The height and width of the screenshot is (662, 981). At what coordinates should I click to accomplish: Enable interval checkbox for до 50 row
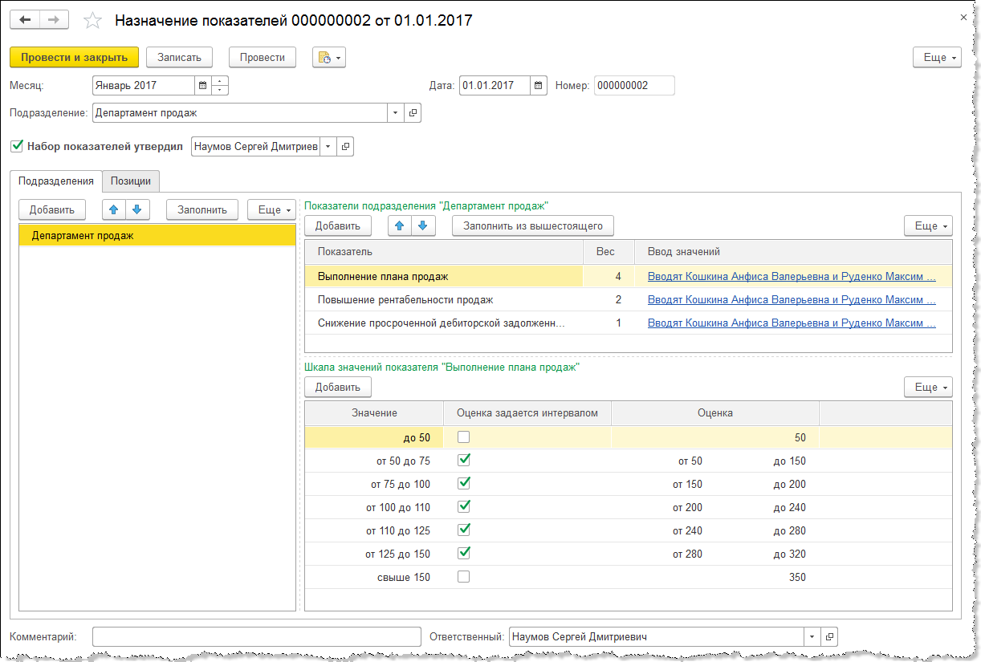coord(463,437)
